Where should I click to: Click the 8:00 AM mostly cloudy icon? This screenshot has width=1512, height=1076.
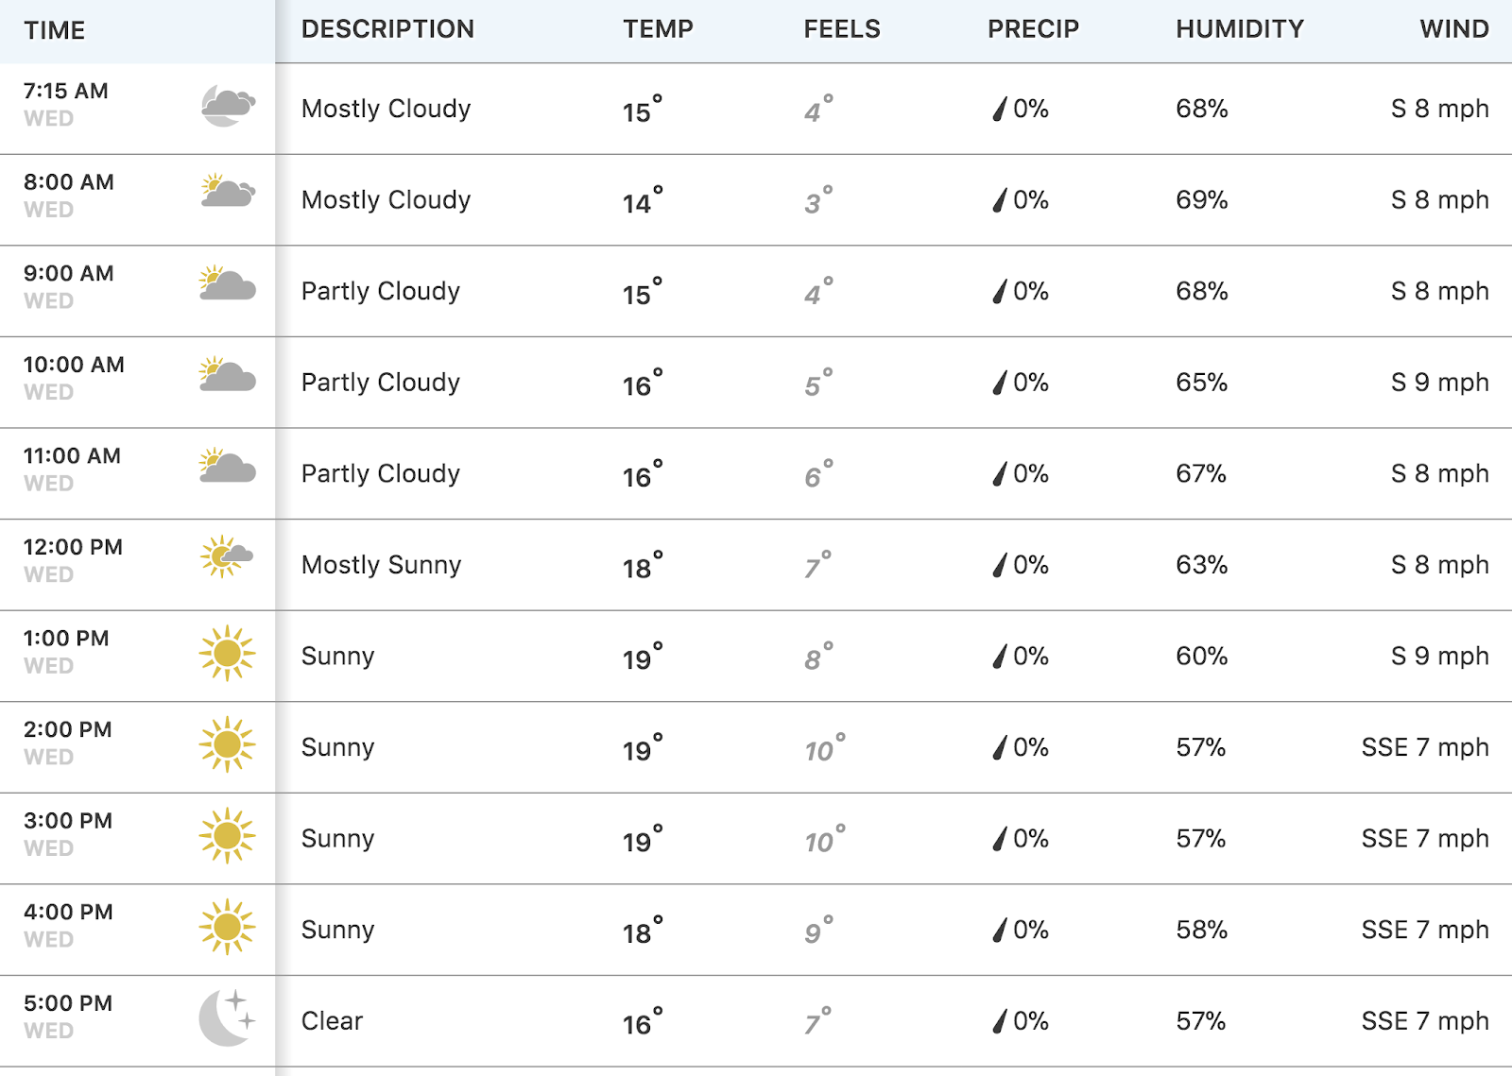point(228,192)
